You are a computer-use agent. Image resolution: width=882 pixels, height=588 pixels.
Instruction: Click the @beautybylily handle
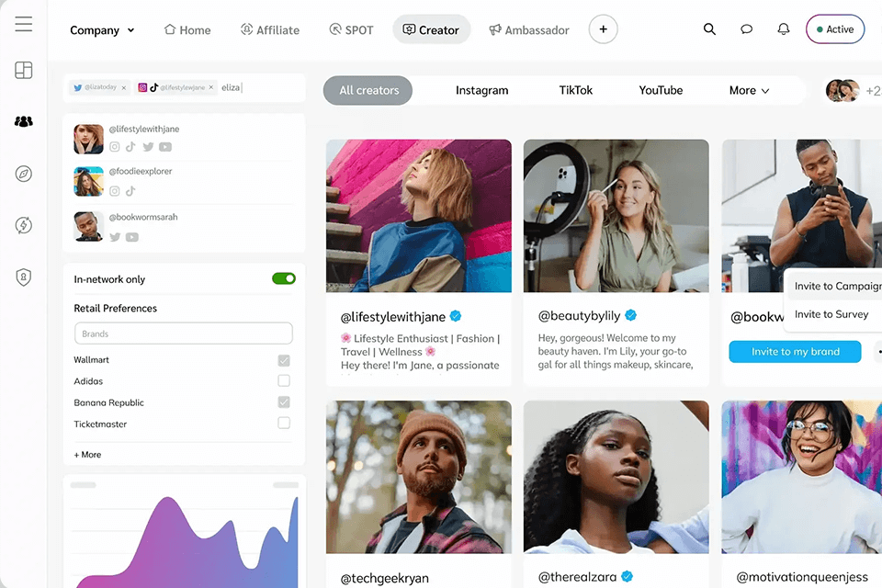click(x=579, y=316)
